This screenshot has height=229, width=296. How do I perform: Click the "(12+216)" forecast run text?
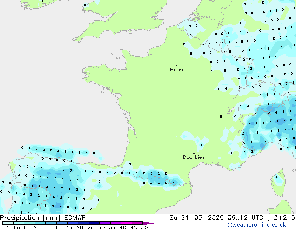click(x=282, y=218)
